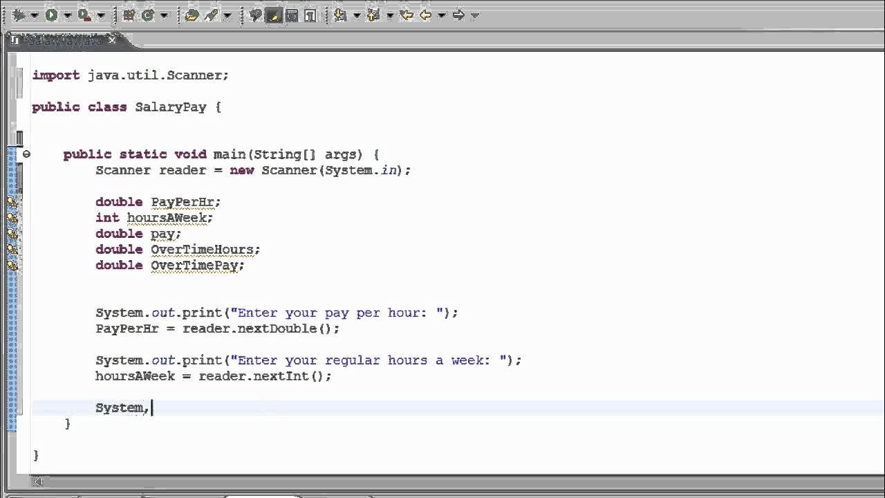Click the toolbar icon left of Mark Occurrences

[x=255, y=15]
